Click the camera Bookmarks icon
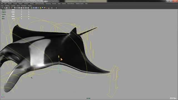 tap(7, 8)
